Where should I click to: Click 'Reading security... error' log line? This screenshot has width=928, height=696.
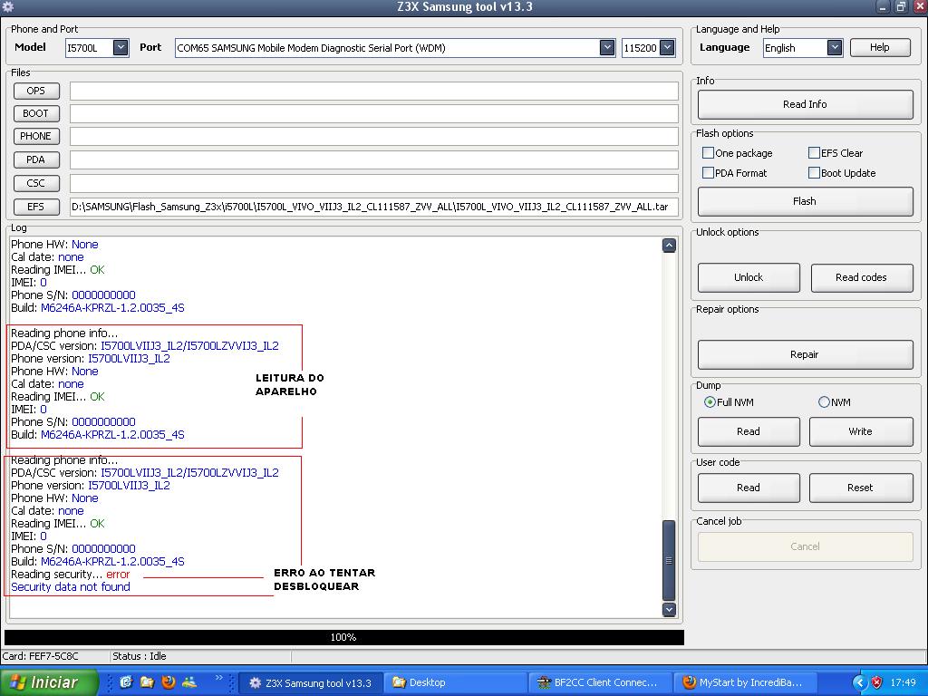click(71, 575)
